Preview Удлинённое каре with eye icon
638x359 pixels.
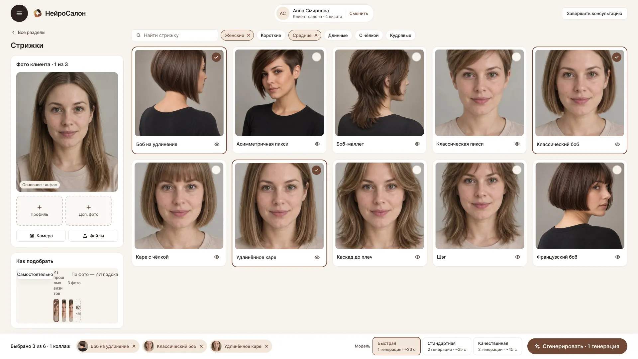[317, 257]
